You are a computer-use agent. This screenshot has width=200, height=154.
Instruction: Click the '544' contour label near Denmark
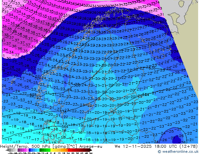(65, 127)
